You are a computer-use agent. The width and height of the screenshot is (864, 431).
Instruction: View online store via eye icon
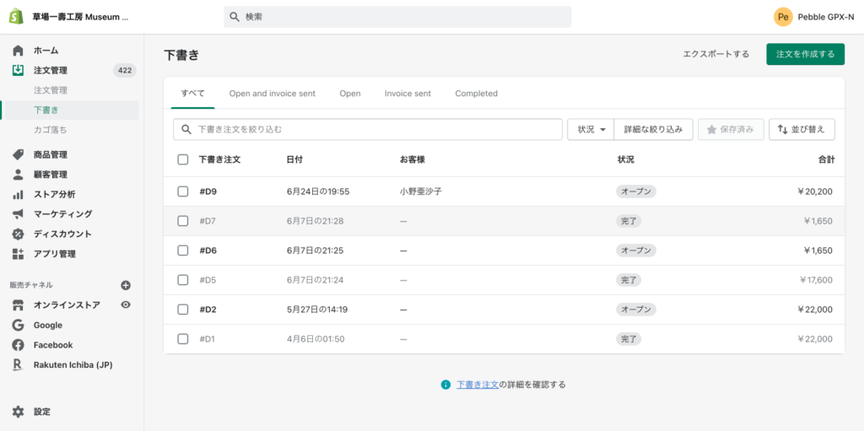point(126,304)
